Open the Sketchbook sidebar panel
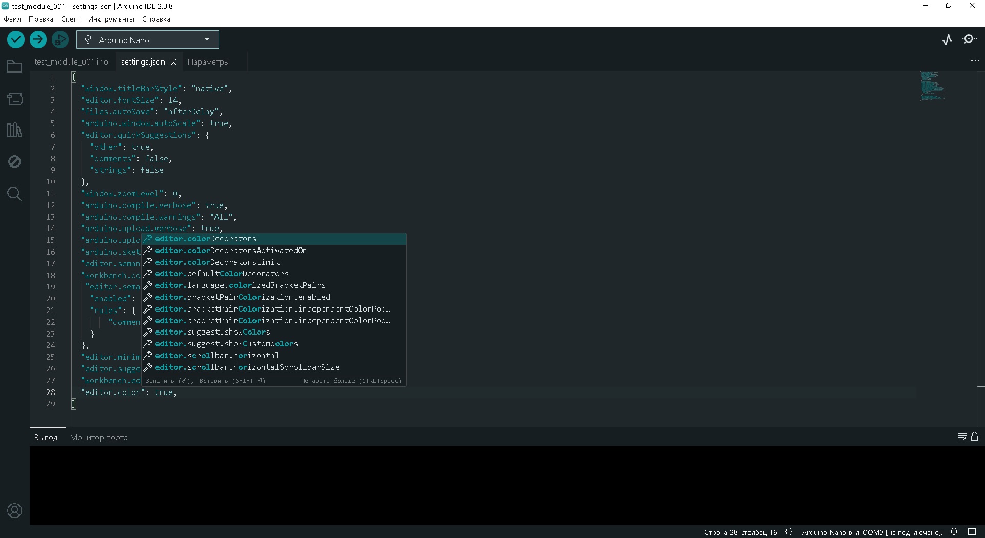The height and width of the screenshot is (538, 985). (x=14, y=66)
